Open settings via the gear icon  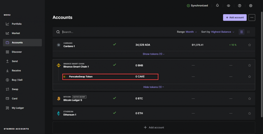click(251, 6)
